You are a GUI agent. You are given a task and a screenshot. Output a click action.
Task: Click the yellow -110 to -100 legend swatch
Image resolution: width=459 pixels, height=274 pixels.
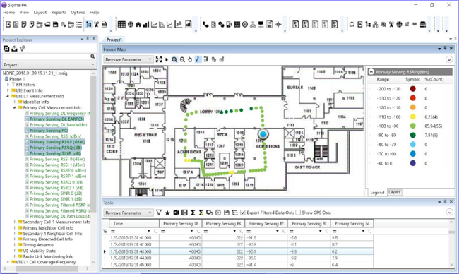point(413,117)
